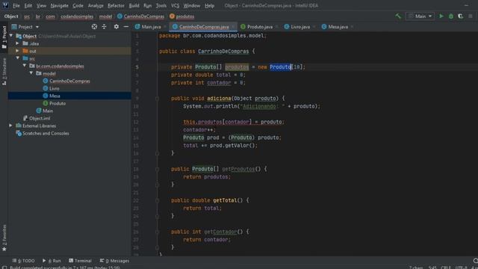Place cursor on getValor() call
The width and height of the screenshot is (478, 269).
tap(241, 146)
